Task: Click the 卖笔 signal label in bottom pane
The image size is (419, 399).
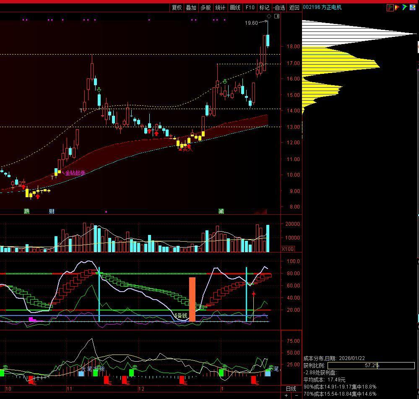Action: click(x=273, y=368)
